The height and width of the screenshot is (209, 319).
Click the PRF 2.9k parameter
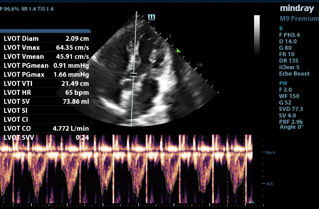(292, 122)
